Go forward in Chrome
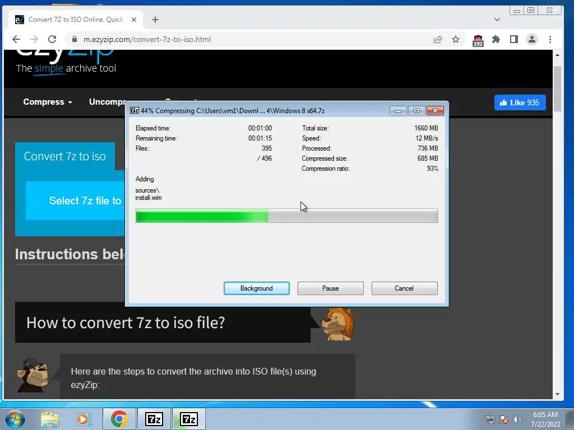 34,39
